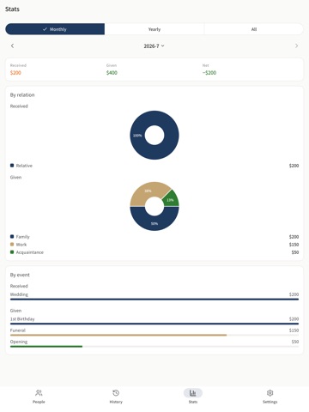This screenshot has height=412, width=309.
Task: Click the Family legend label
Action: 23,237
